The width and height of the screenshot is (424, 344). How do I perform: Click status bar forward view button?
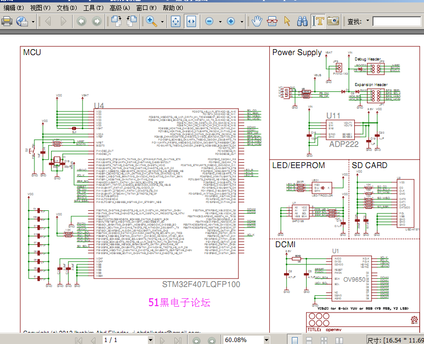click(x=212, y=341)
